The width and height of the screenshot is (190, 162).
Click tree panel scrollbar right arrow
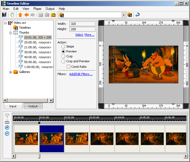click(x=51, y=100)
